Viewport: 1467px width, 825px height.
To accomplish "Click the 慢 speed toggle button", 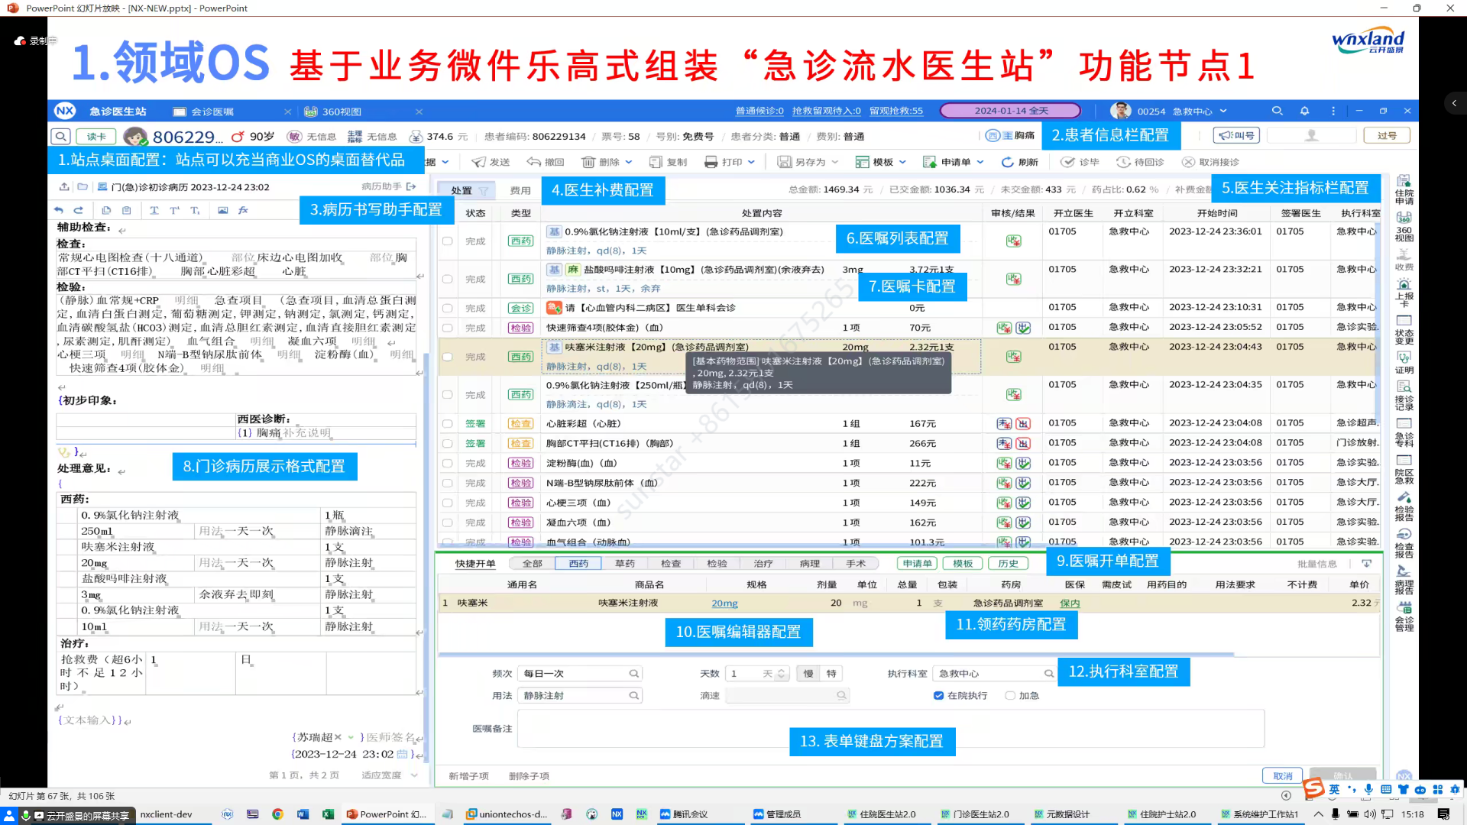I will (x=808, y=674).
